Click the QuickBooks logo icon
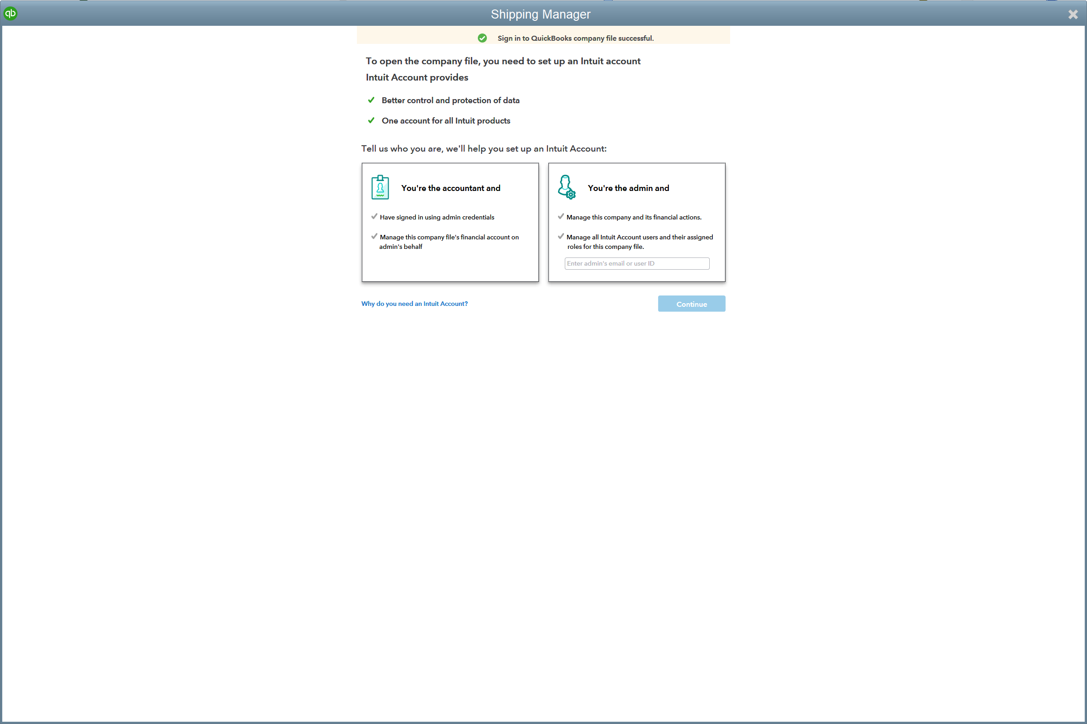 point(10,14)
